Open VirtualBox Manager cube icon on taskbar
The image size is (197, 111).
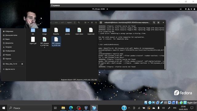[86, 108]
